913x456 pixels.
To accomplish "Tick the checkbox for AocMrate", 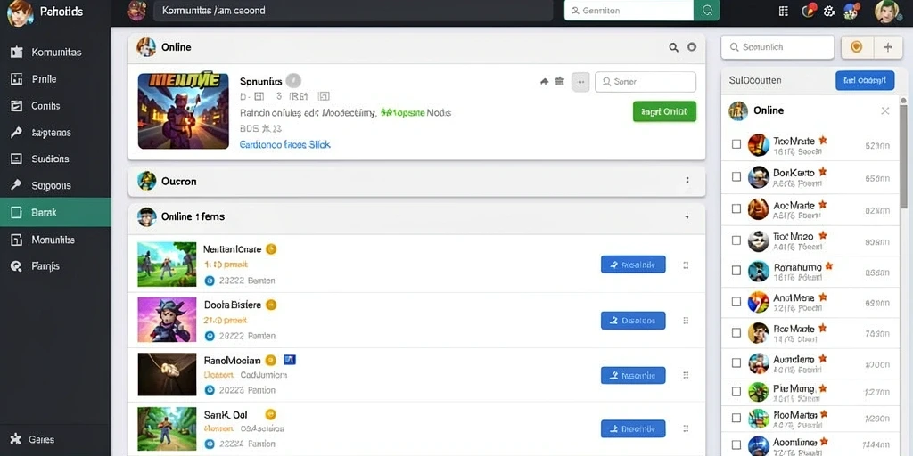I will tap(736, 208).
